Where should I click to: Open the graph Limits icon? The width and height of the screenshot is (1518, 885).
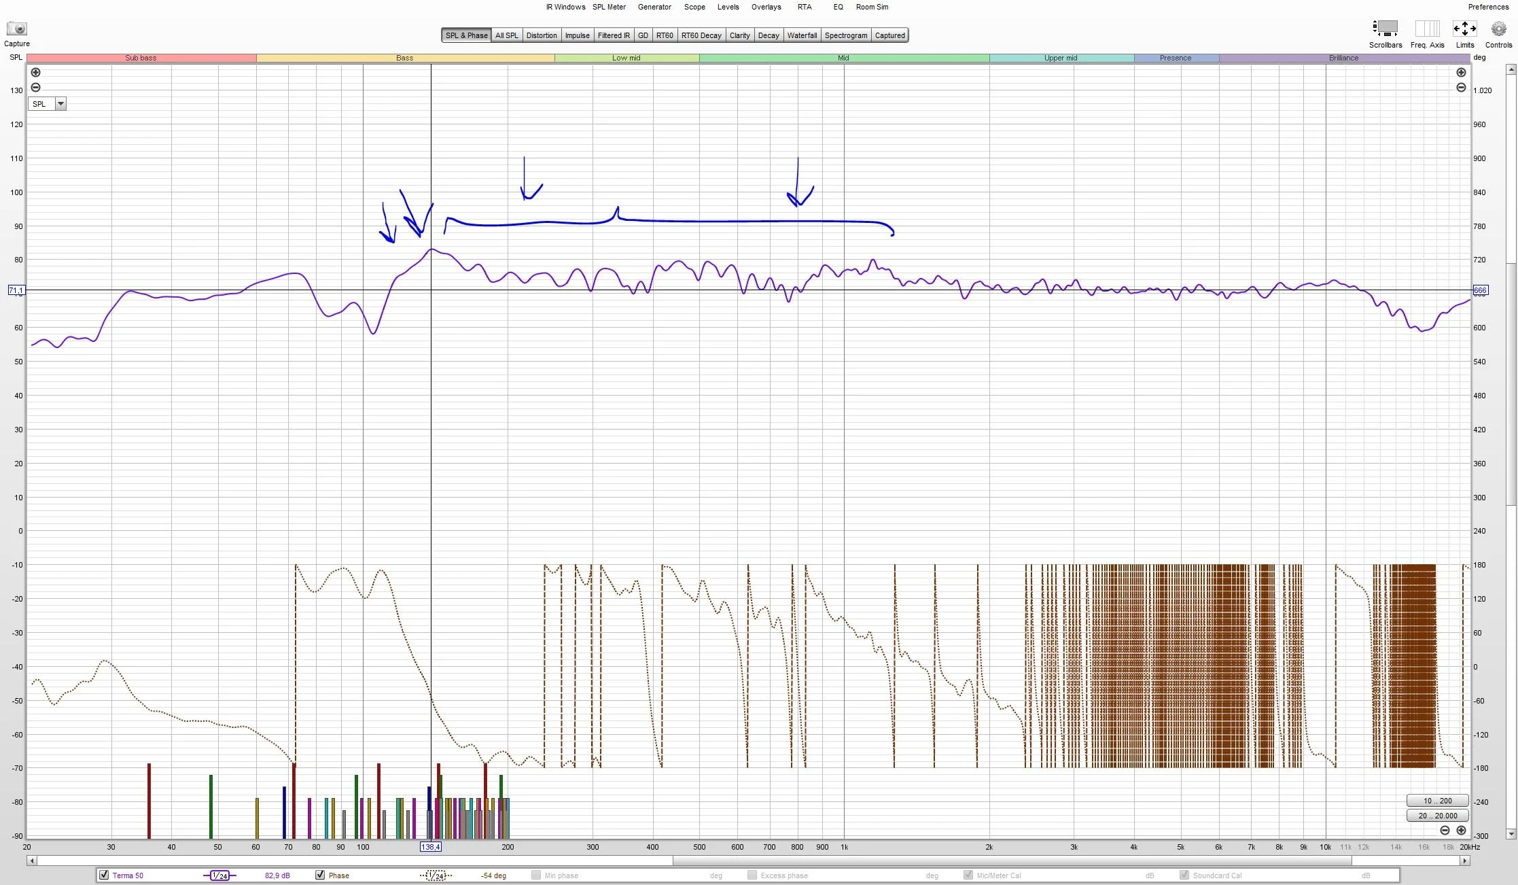tap(1464, 29)
